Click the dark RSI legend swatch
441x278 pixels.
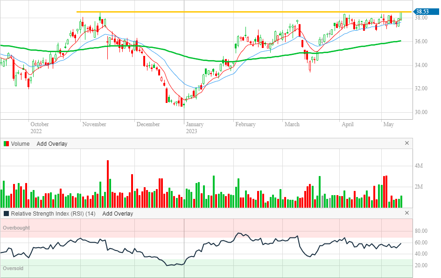[6, 213]
